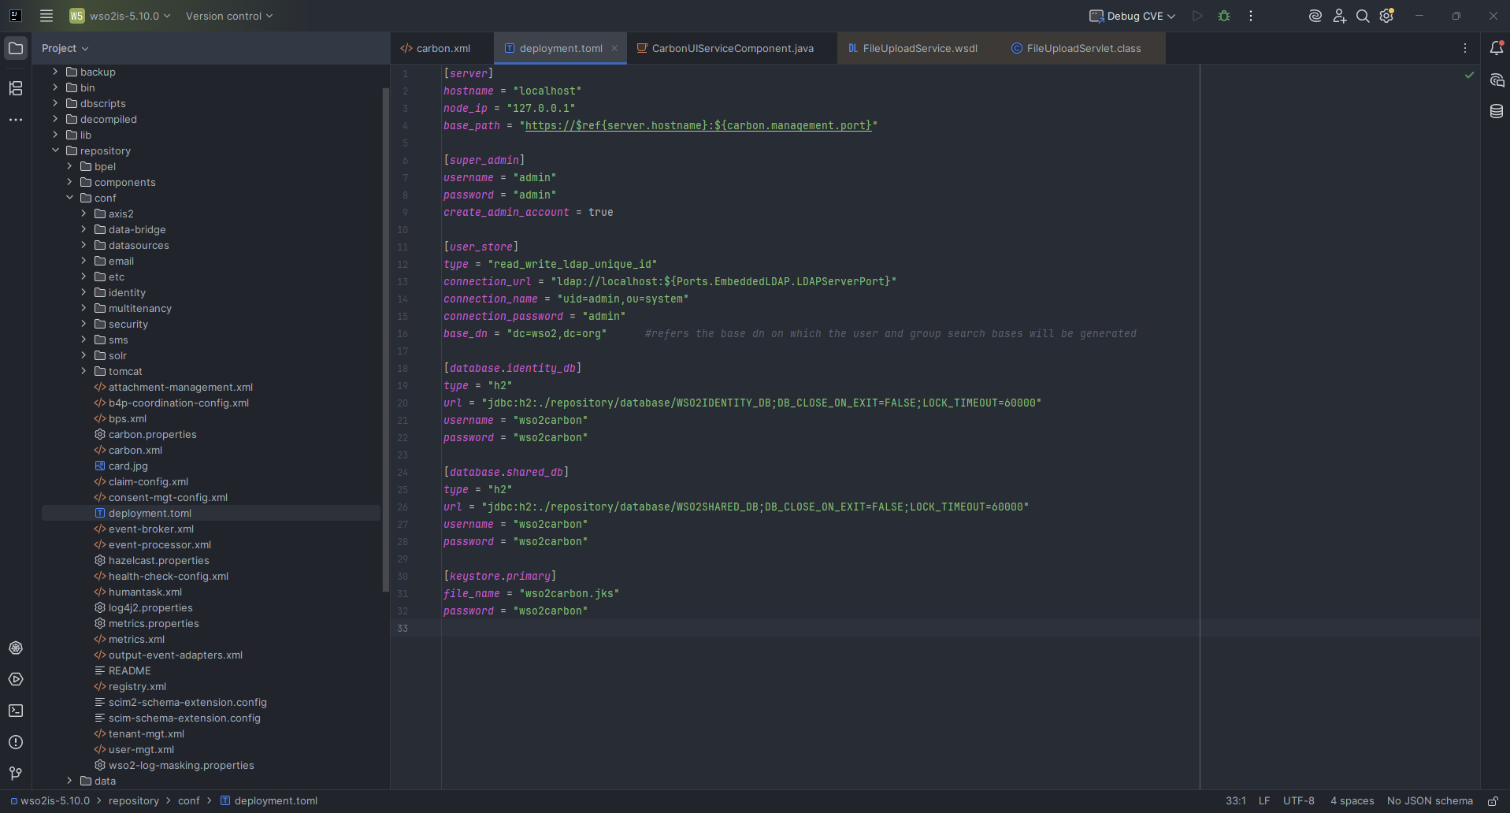Switch to the carbon.xml editor tab
Screen dimensions: 1510x813
(443, 48)
